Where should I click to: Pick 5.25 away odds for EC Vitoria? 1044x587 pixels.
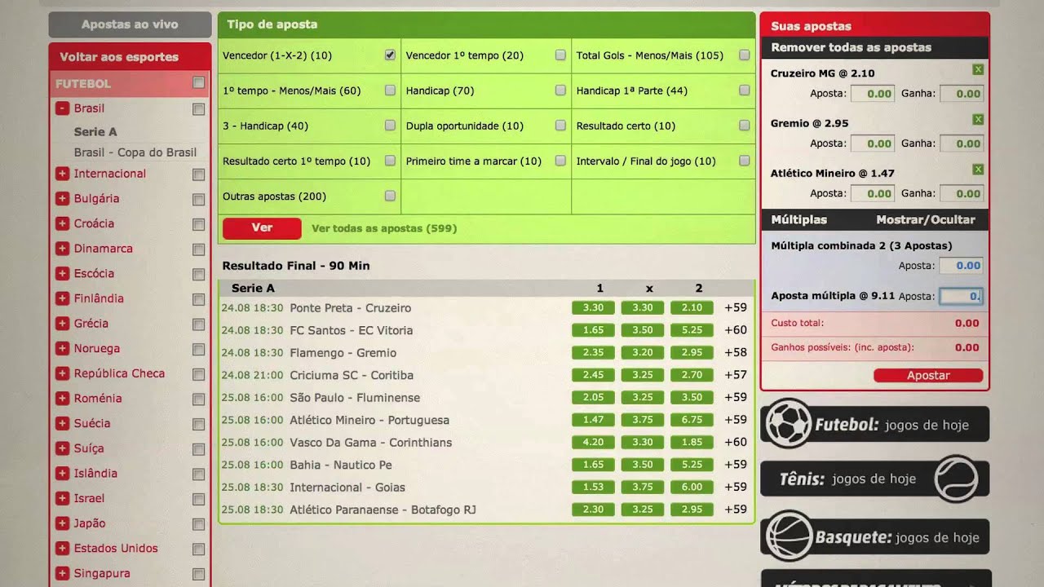coord(692,330)
